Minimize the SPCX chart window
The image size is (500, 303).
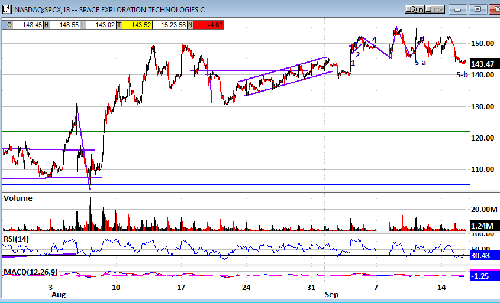pos(458,9)
